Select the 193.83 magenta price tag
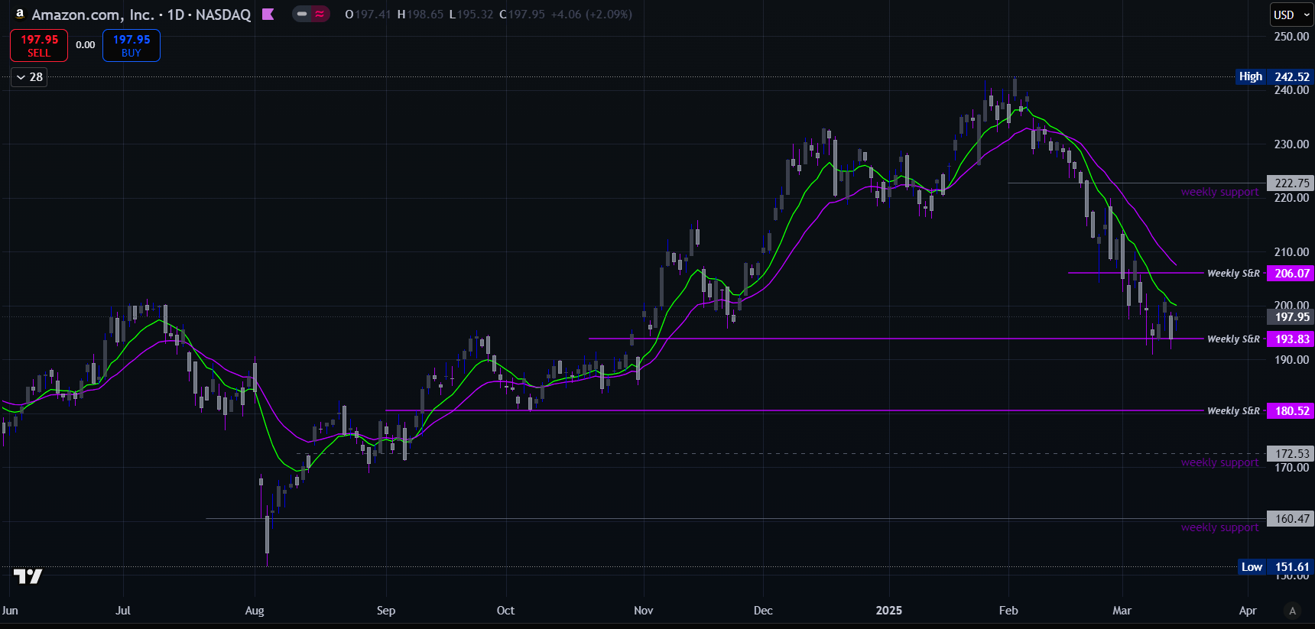Viewport: 1315px width, 629px height. point(1291,339)
